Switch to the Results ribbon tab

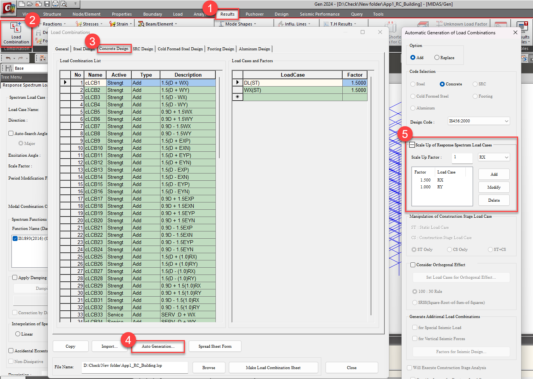(227, 14)
